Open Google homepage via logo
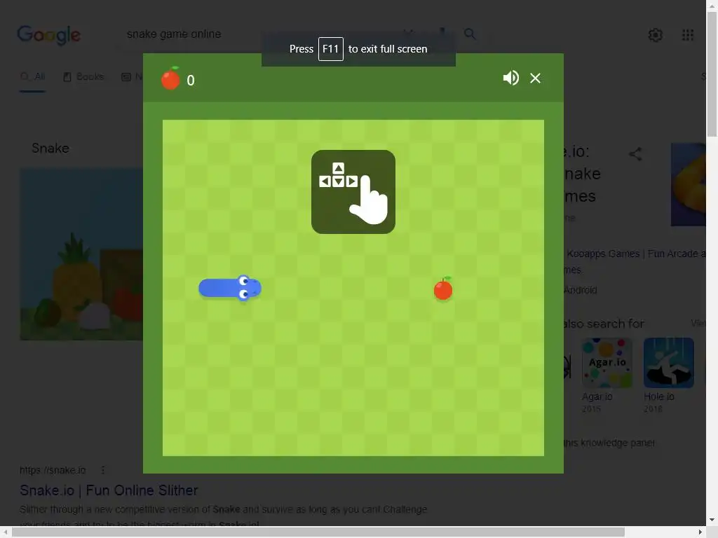The height and width of the screenshot is (538, 718). coord(48,35)
